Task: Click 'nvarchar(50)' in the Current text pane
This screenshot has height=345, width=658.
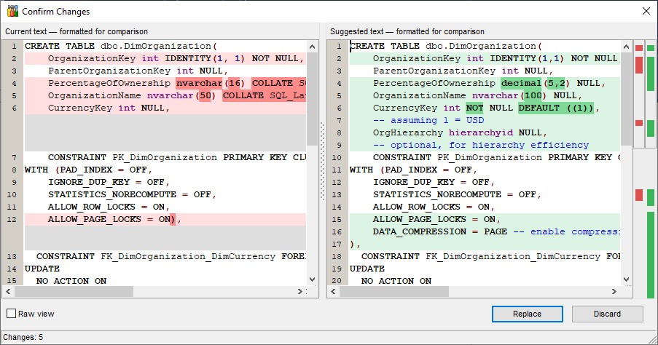Action: tap(181, 95)
